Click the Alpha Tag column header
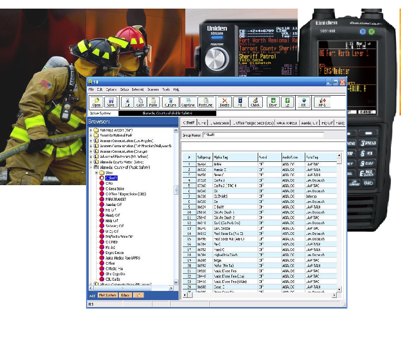Image resolution: width=401 pixels, height=345 pixels. click(x=235, y=157)
